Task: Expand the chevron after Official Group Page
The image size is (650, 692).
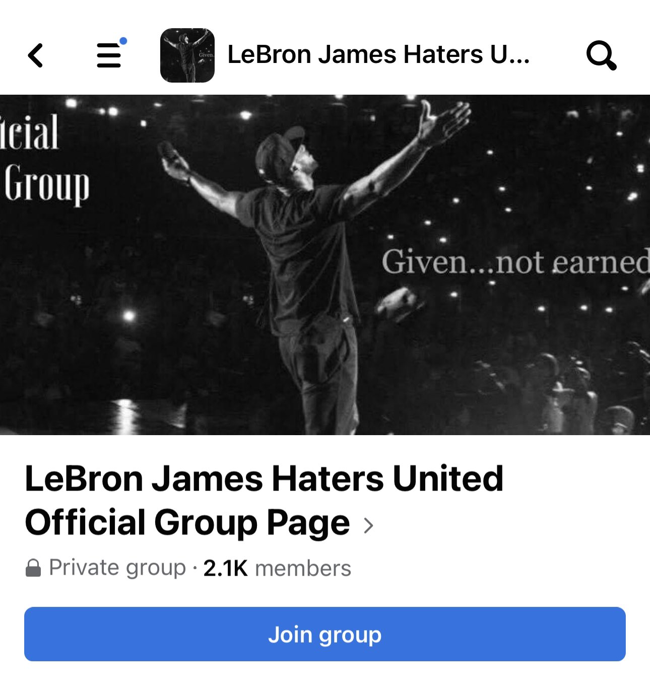Action: click(x=369, y=525)
